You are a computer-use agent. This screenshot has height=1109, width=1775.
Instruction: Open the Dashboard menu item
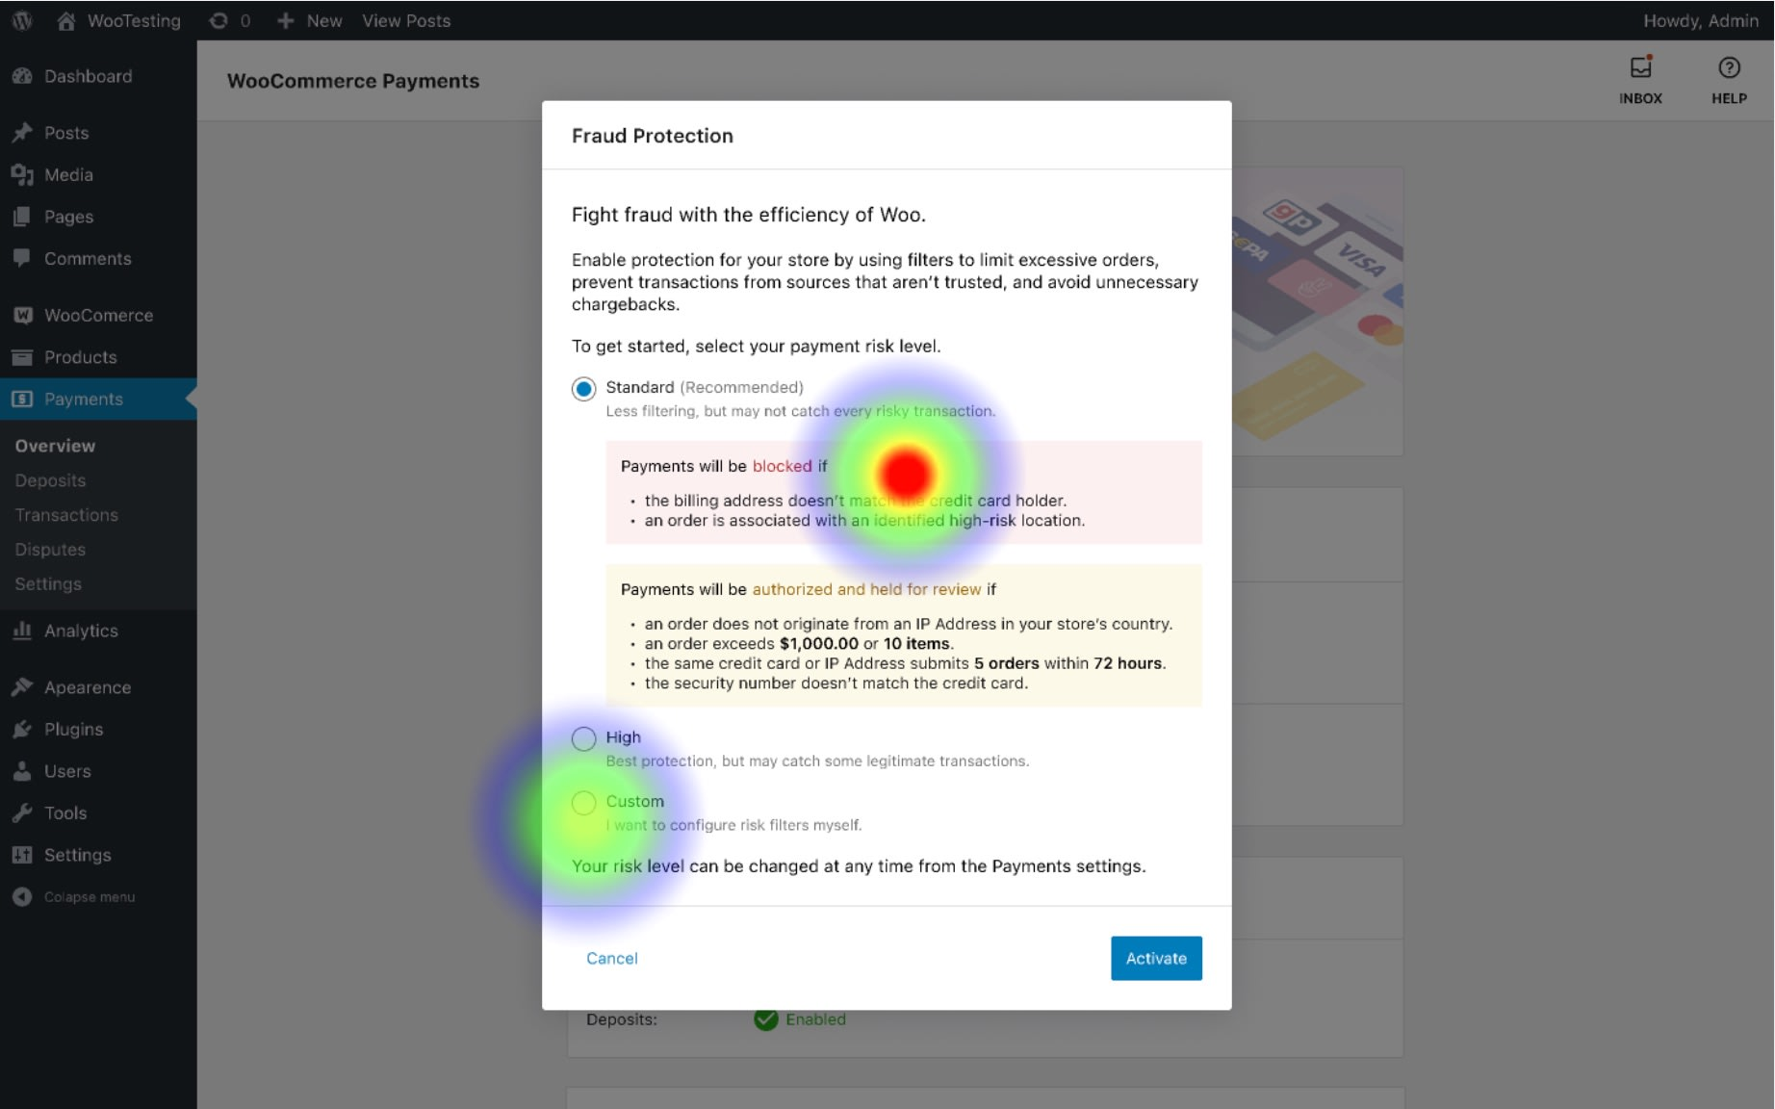coord(98,76)
